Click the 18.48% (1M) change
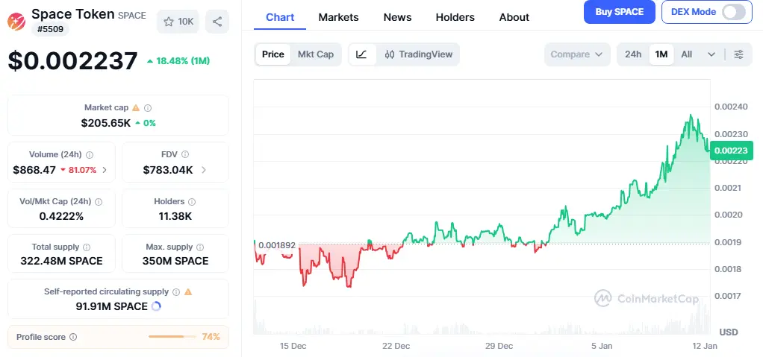 coord(178,61)
